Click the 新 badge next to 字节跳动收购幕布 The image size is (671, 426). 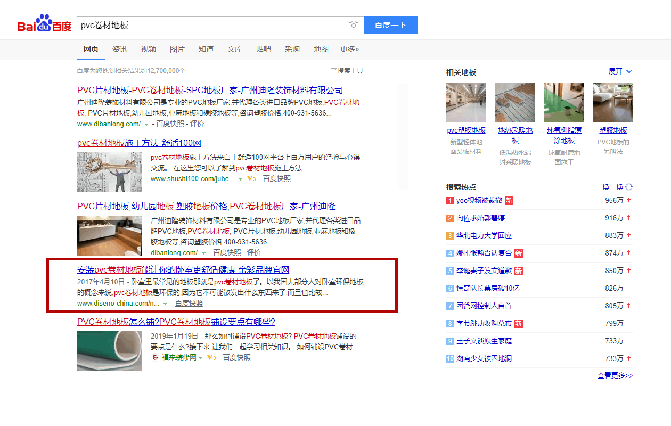(518, 324)
